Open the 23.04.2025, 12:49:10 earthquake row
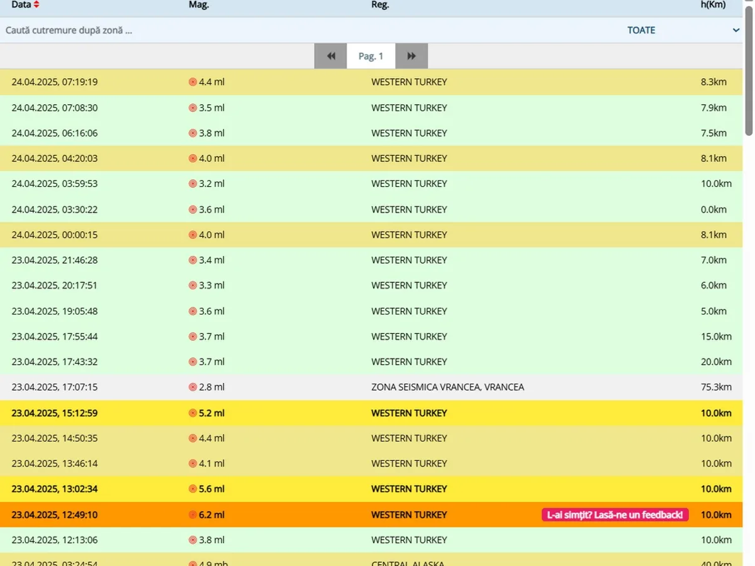This screenshot has height=566, width=755. [54, 514]
